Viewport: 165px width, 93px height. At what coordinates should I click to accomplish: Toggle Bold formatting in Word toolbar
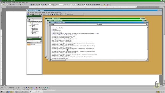click(78, 5)
